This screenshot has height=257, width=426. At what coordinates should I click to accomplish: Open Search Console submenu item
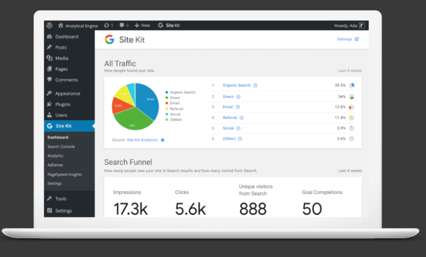pos(61,147)
